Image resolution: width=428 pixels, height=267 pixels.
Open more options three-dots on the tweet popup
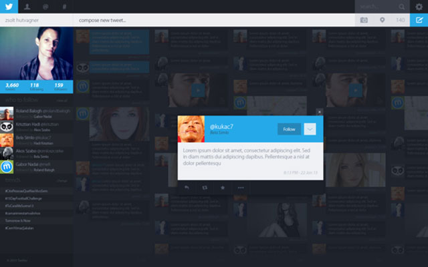(x=241, y=188)
